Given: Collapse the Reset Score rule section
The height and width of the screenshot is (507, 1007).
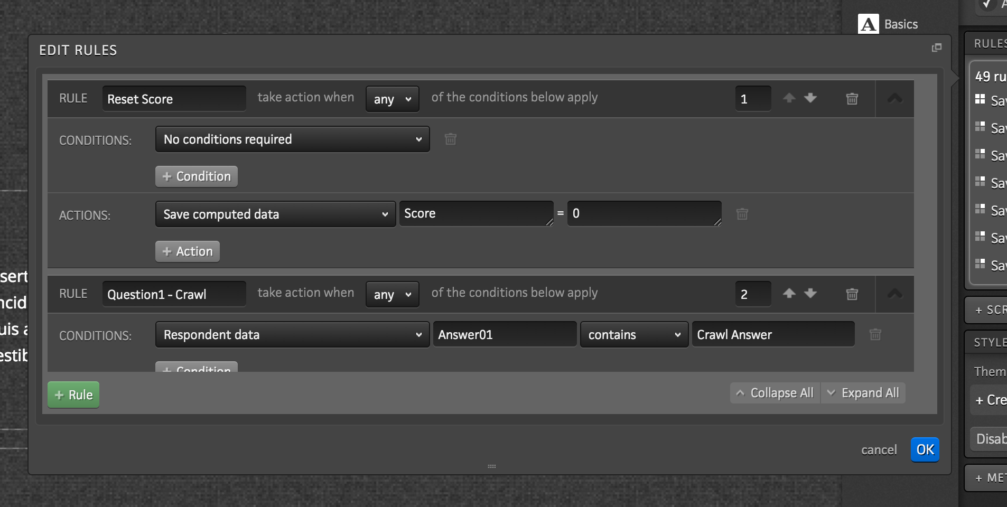Looking at the screenshot, I should coord(894,99).
